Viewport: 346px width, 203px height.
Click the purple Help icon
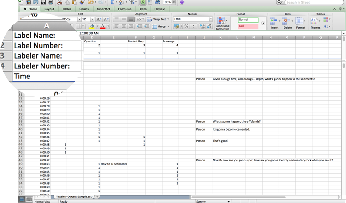182,3
